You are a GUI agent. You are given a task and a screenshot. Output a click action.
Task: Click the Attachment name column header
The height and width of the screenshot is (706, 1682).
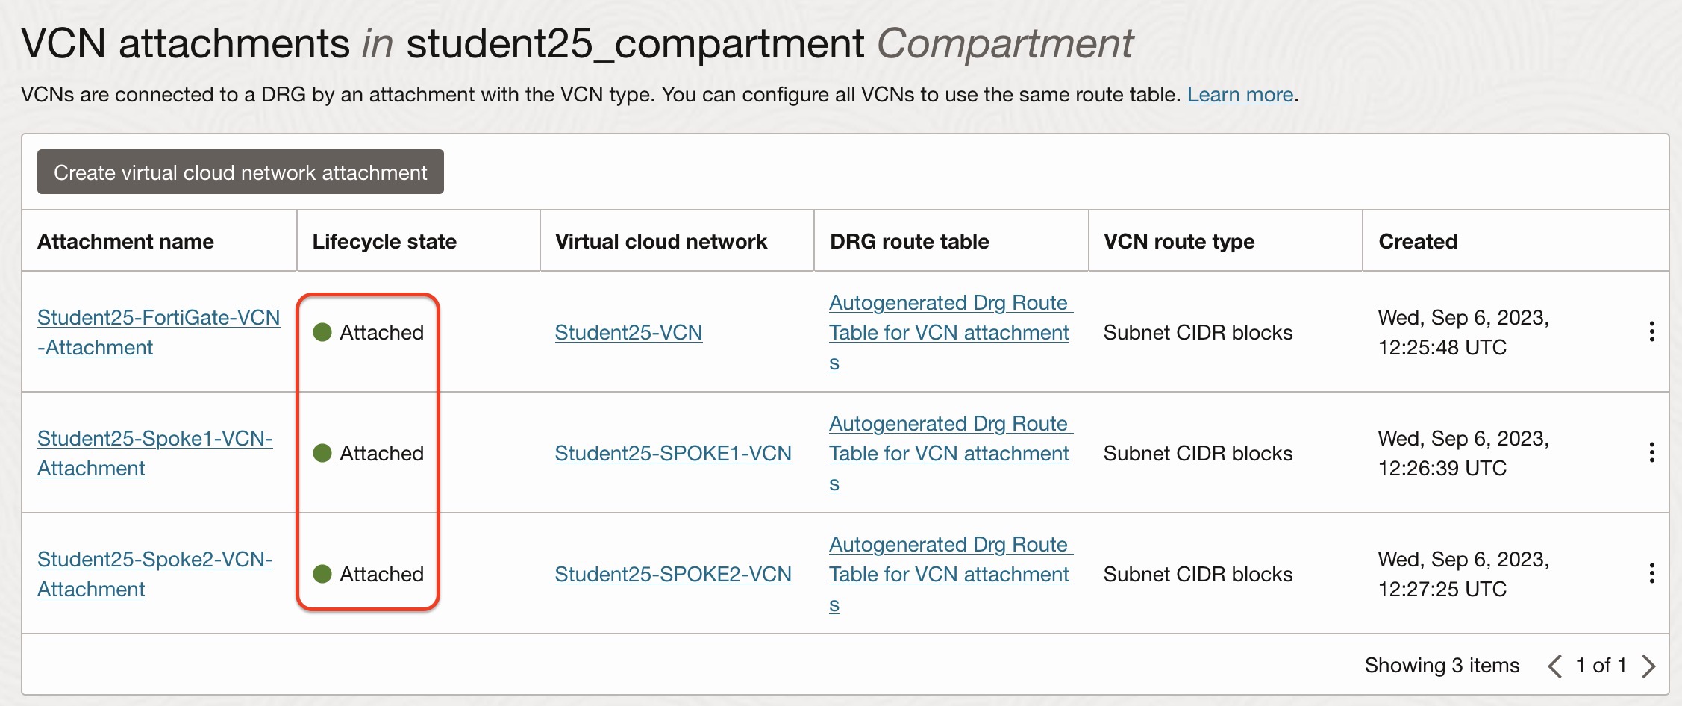click(125, 241)
